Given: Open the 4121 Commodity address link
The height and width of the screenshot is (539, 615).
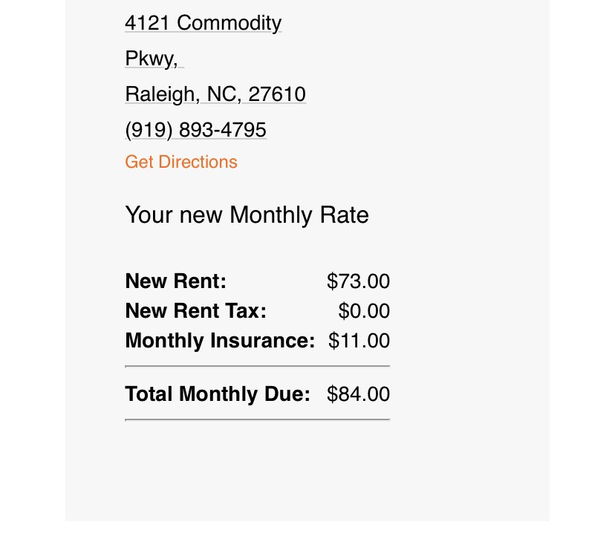Looking at the screenshot, I should coord(203,23).
